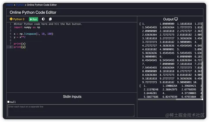Focus the Stdin Inputs text area
Image resolution: width=209 pixels, height=122 pixels.
[x=71, y=110]
